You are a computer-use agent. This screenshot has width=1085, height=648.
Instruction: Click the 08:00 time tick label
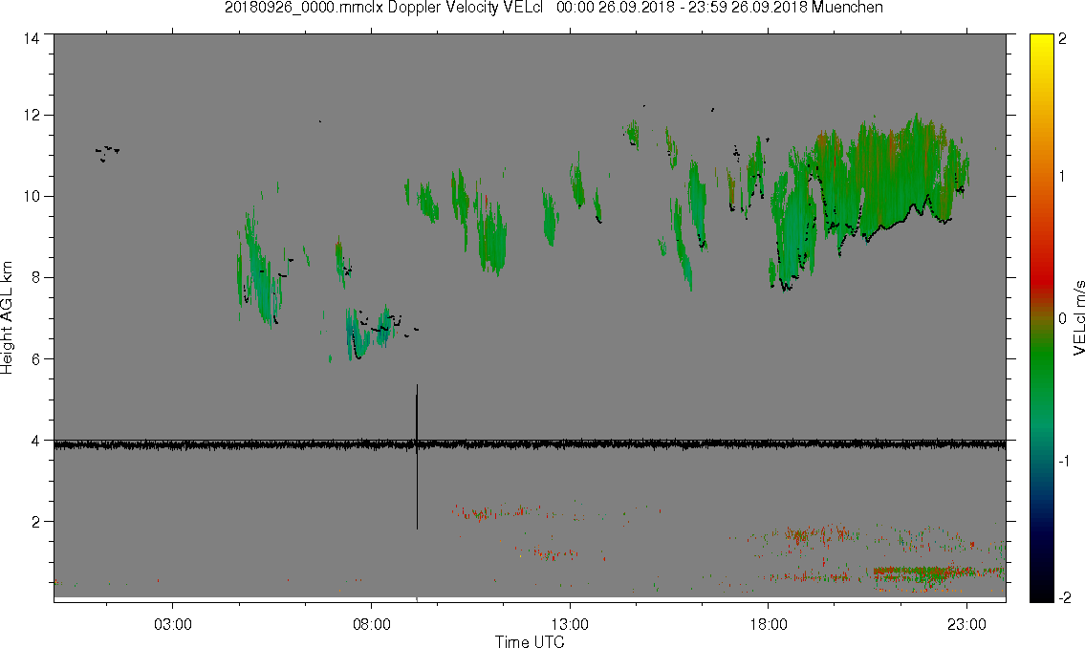tap(372, 624)
